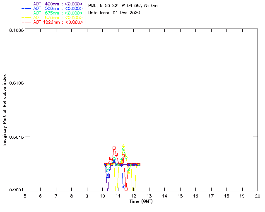The image size is (265, 212).
Task: Click the highest red square data point
Action: coord(114,148)
